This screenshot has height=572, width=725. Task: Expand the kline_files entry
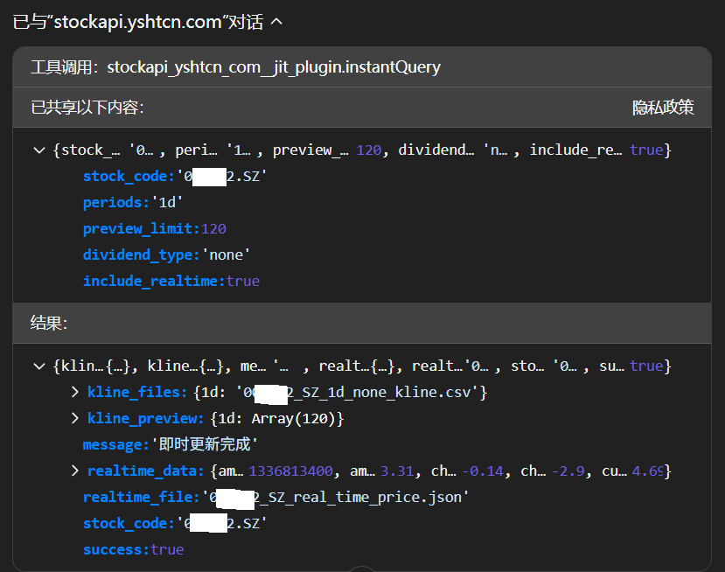pos(75,392)
